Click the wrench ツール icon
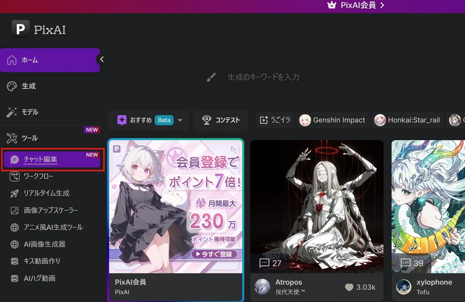 point(12,138)
